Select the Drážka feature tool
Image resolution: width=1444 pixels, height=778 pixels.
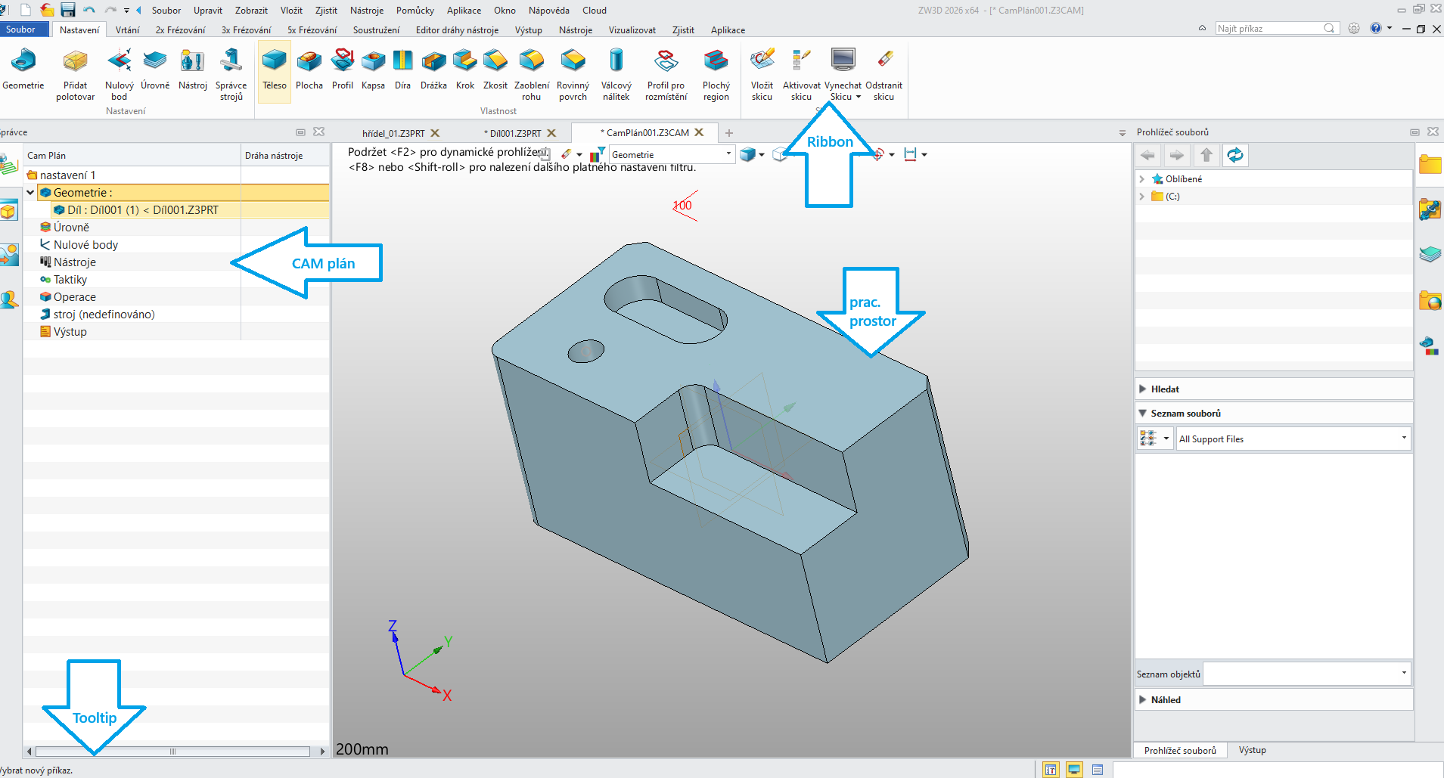click(x=434, y=70)
